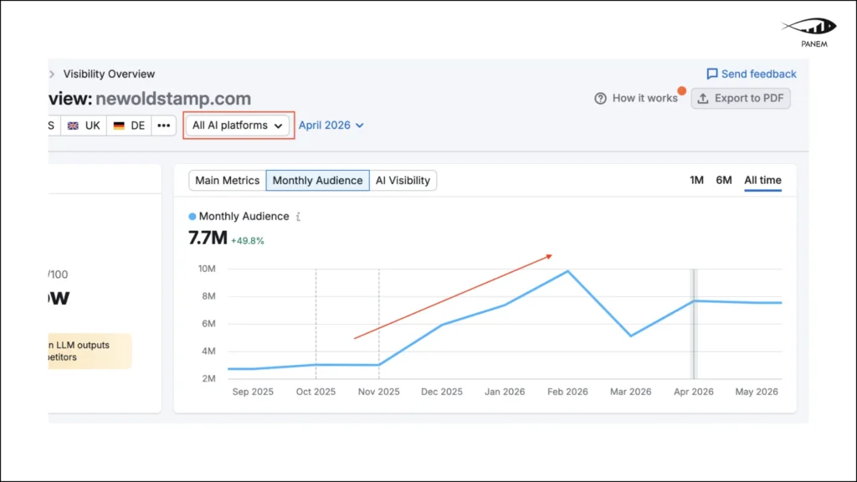Click the 10M y-axis label
The image size is (857, 482).
pos(207,269)
